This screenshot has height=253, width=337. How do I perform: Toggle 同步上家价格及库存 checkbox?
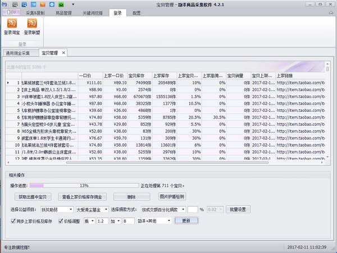(x=13, y=222)
